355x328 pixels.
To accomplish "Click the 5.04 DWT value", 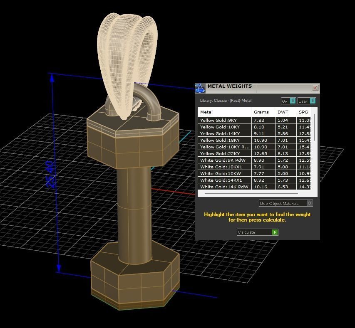I will (x=283, y=120).
